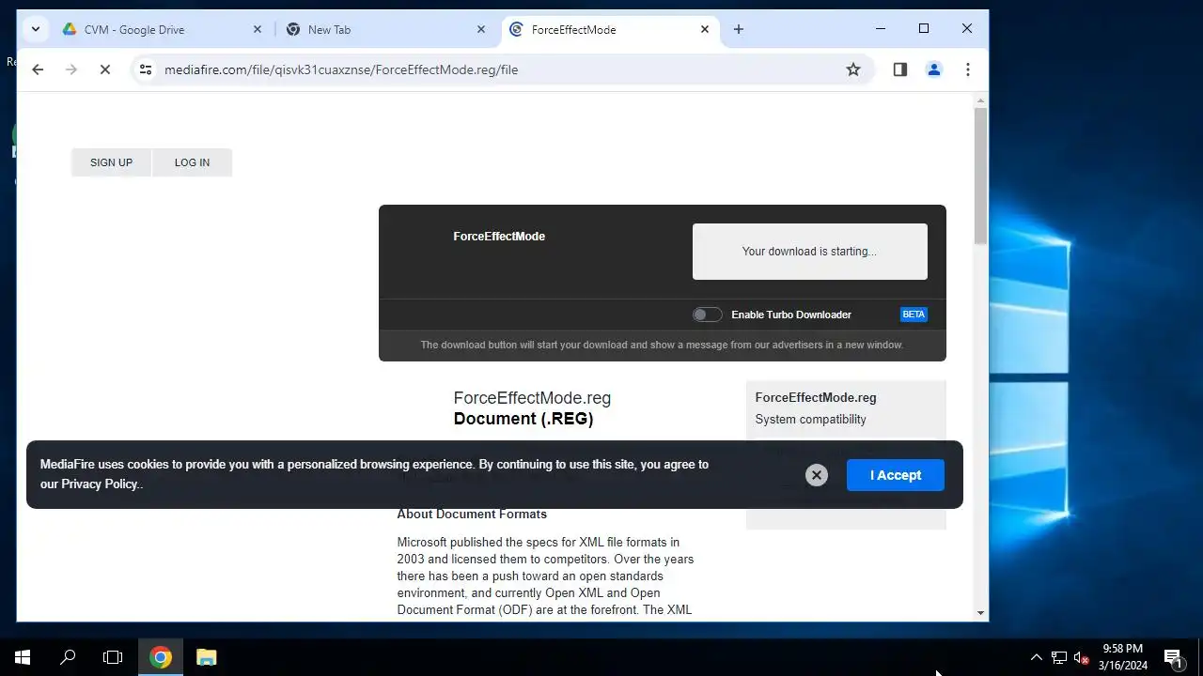
Task: Bookmark this page with the star
Action: tap(853, 69)
